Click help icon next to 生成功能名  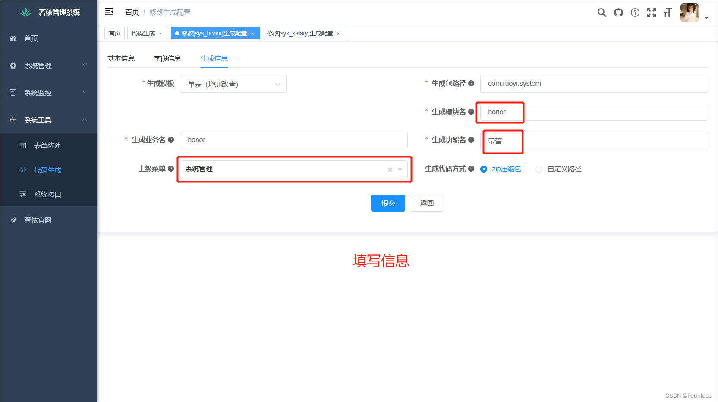point(471,140)
